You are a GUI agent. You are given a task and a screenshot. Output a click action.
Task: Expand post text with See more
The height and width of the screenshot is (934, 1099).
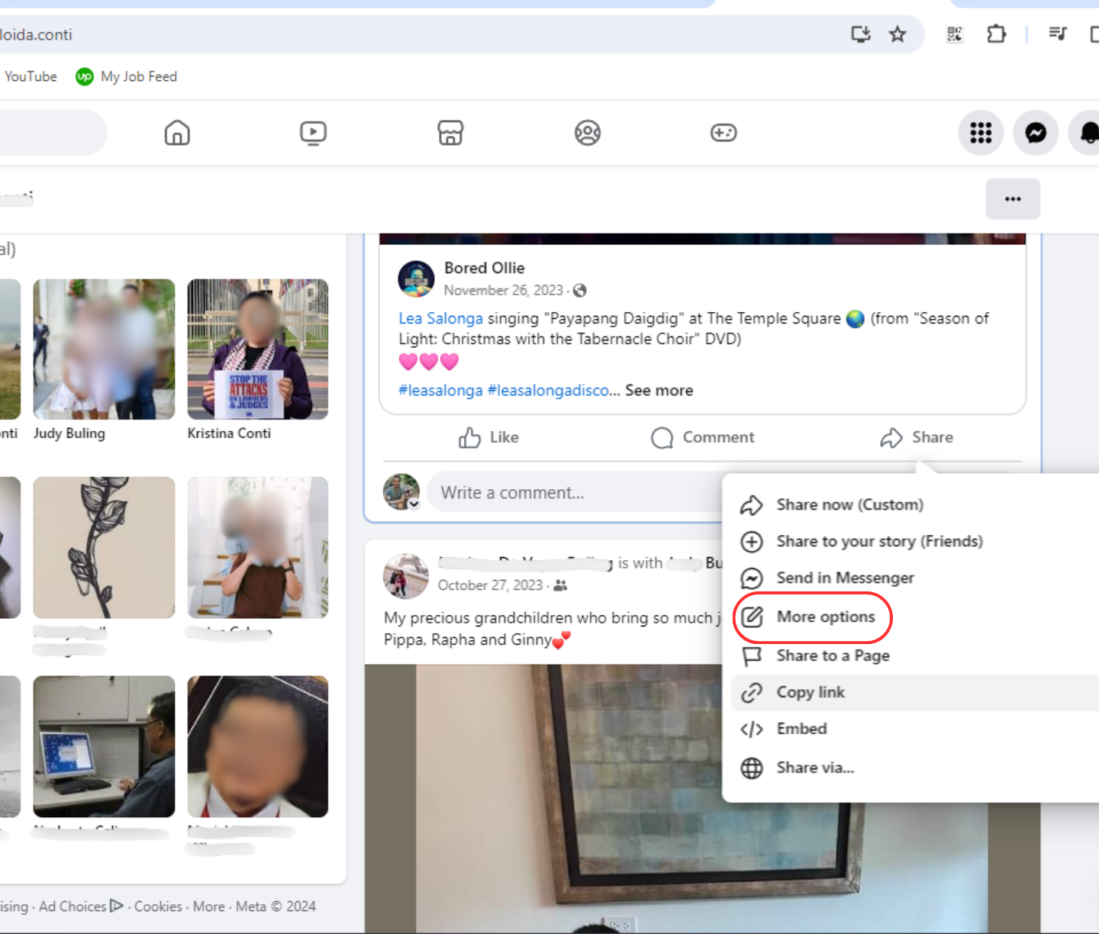pos(659,390)
